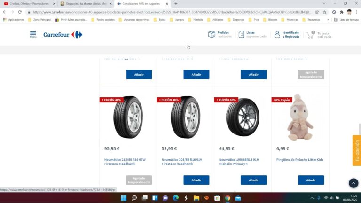This screenshot has height=203, width=361.
Task: Open the shopping cart icon
Action: click(x=311, y=34)
